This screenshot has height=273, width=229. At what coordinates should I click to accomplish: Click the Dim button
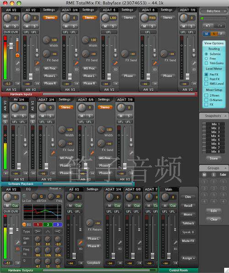(x=188, y=197)
